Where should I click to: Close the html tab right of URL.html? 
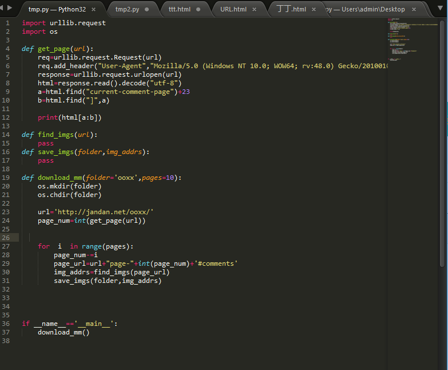point(314,9)
